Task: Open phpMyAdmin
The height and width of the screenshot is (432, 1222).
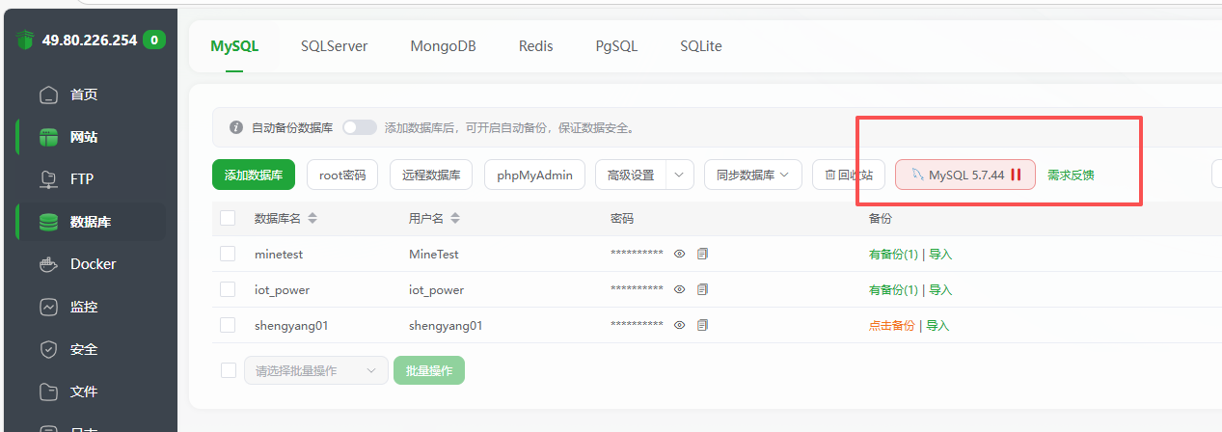Action: (534, 175)
